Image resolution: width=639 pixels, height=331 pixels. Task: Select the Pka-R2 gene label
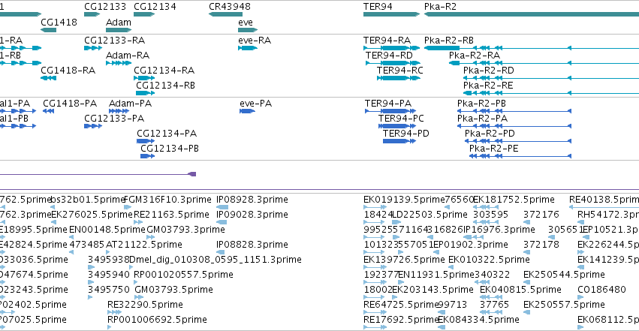click(440, 7)
